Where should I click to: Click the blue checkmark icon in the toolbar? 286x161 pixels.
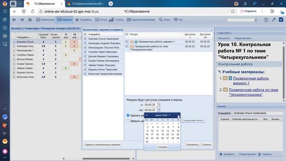click(x=281, y=20)
